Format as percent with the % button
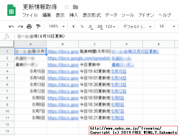The image size is (179, 136). (82, 26)
